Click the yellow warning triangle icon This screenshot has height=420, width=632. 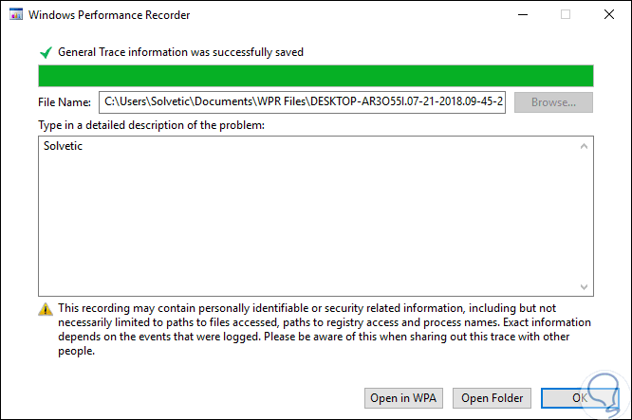45,309
